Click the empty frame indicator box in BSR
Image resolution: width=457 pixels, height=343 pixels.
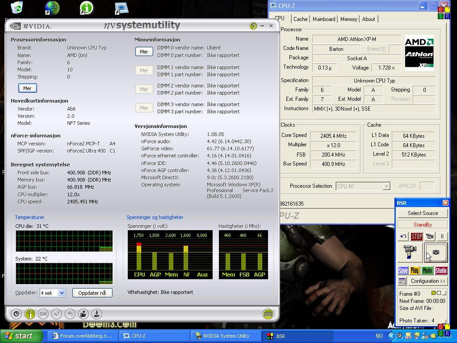click(x=439, y=293)
